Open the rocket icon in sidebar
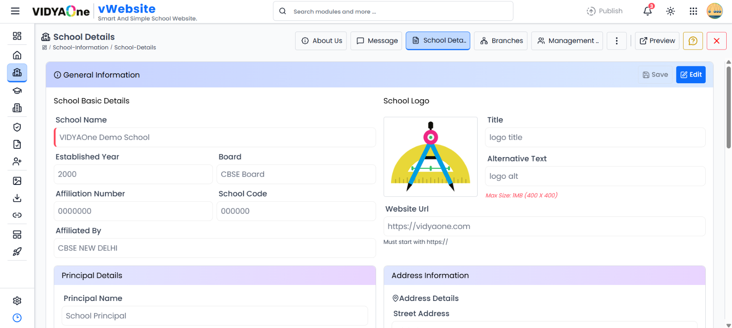732x328 pixels. pyautogui.click(x=17, y=252)
